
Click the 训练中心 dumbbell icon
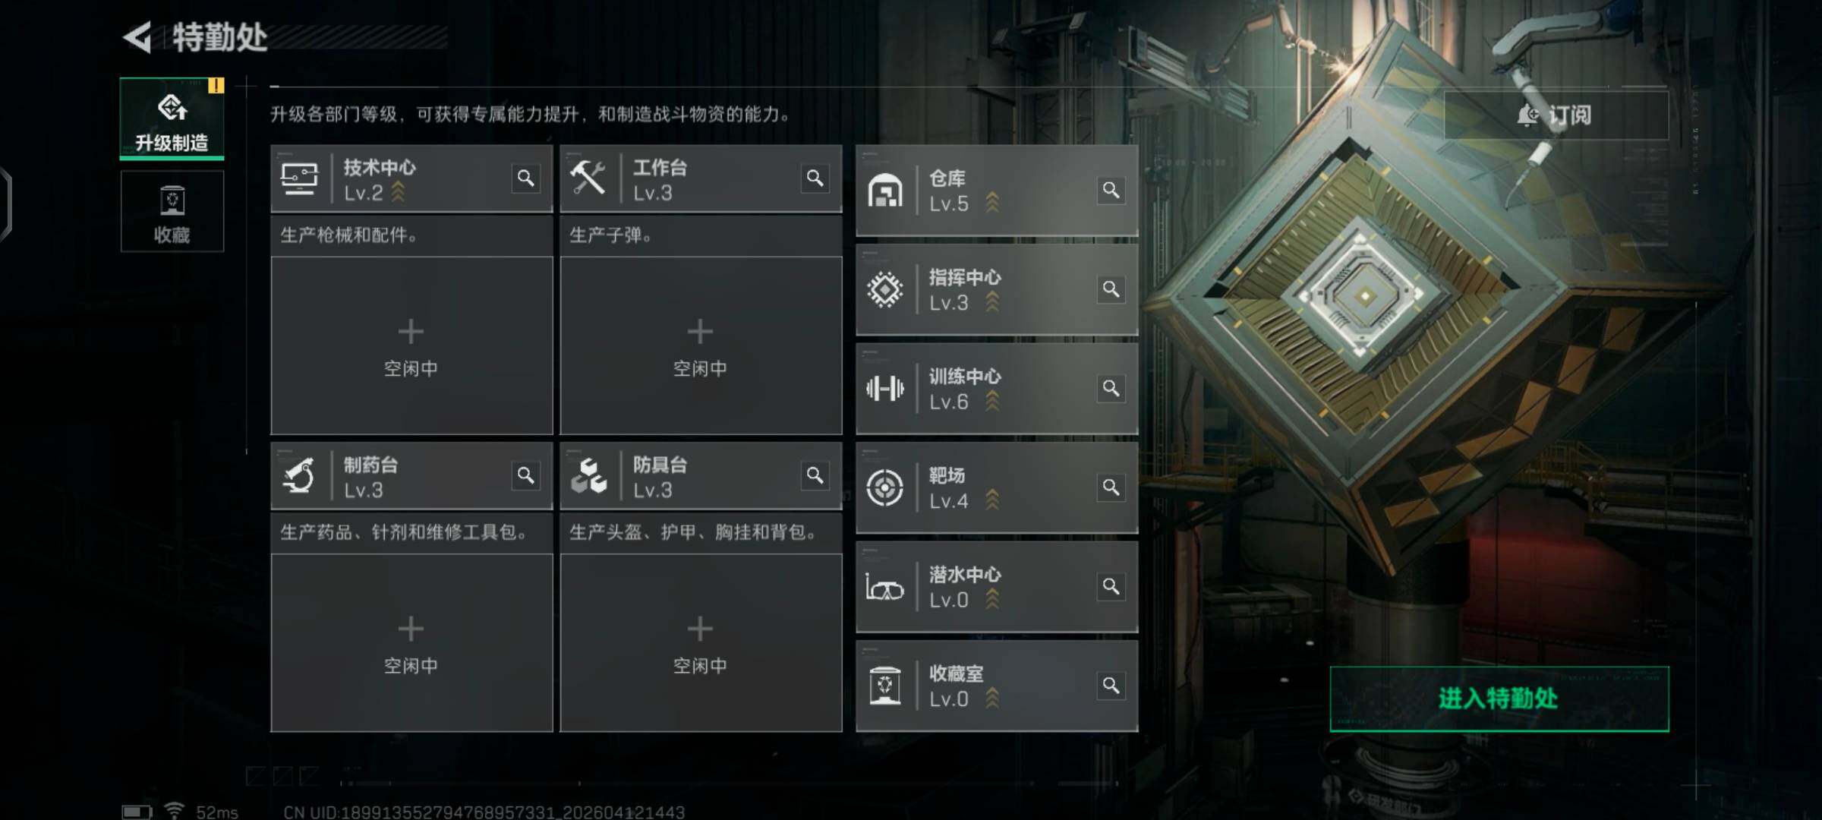(885, 389)
